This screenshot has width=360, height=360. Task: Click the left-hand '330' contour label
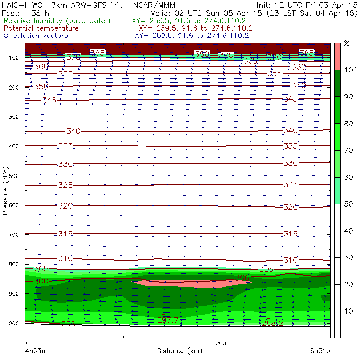click(66, 164)
